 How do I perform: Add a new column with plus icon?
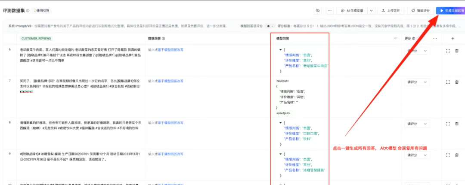(x=453, y=38)
